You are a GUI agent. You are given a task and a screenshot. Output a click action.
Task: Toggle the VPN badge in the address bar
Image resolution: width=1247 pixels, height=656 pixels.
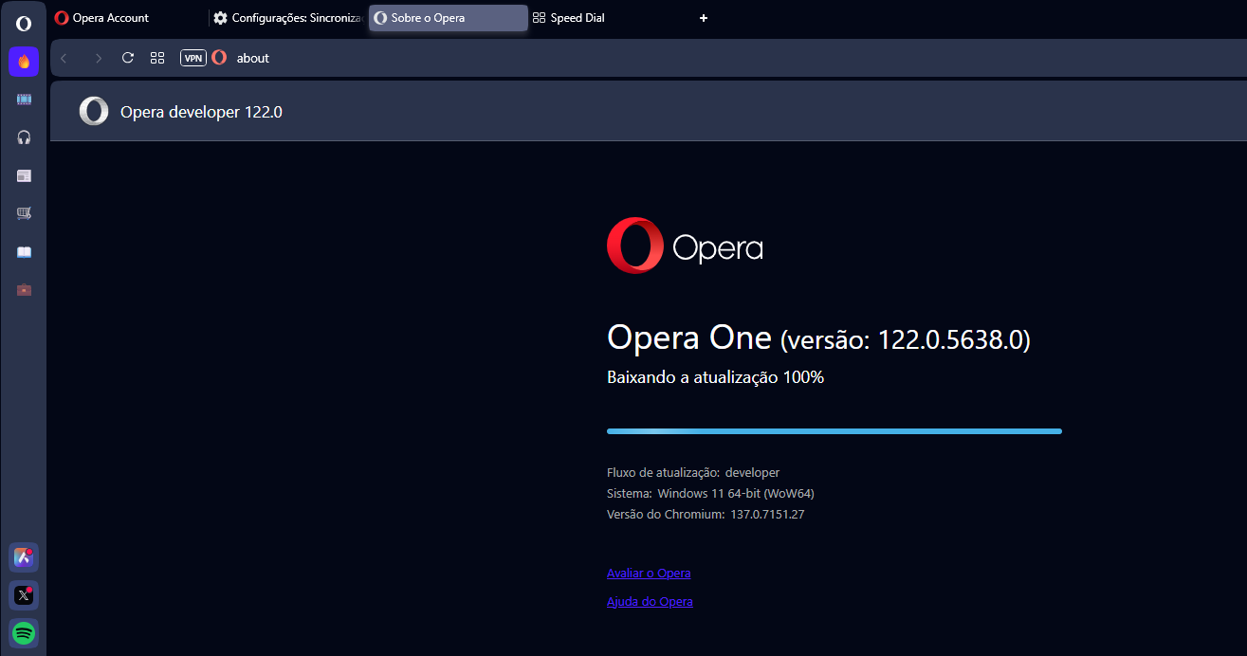193,58
